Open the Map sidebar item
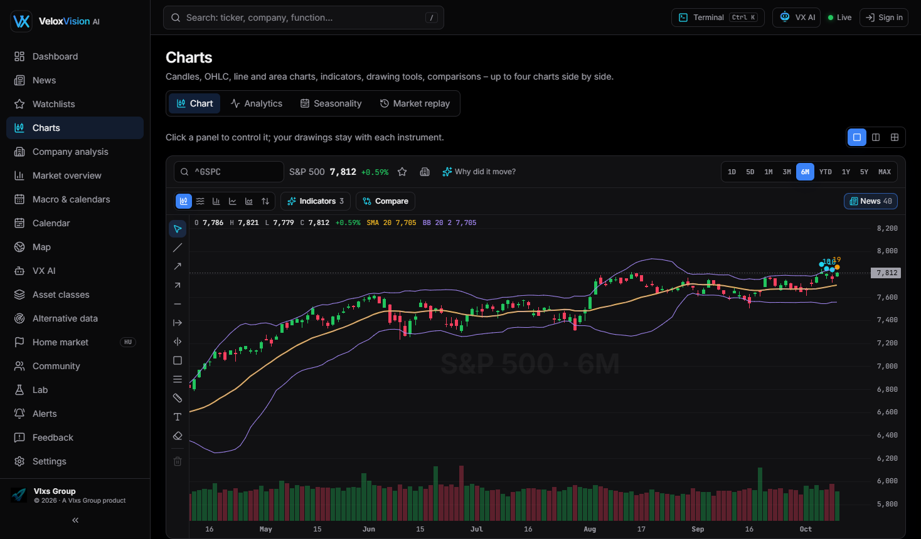The image size is (921, 539). 75,247
